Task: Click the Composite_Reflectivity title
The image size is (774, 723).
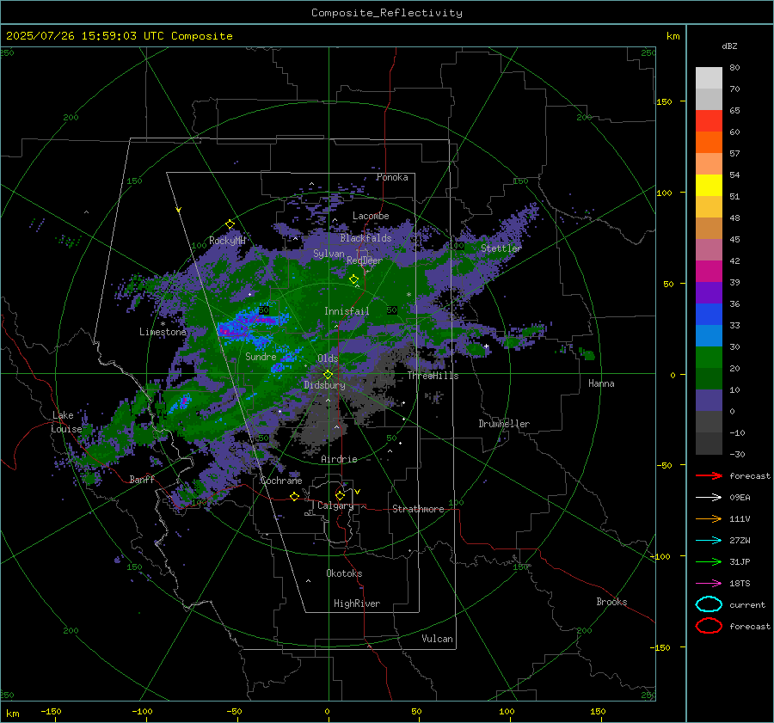Action: tap(387, 13)
